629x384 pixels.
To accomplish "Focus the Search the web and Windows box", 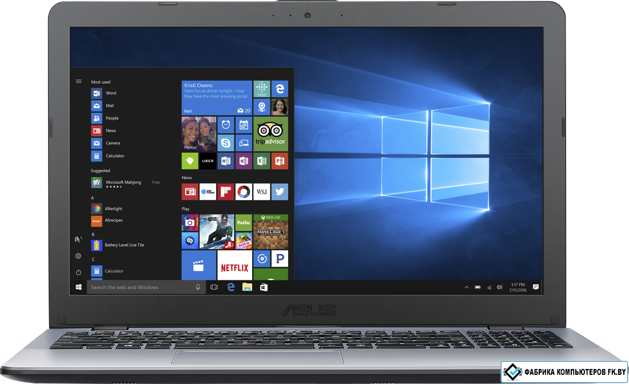I will pos(146,287).
